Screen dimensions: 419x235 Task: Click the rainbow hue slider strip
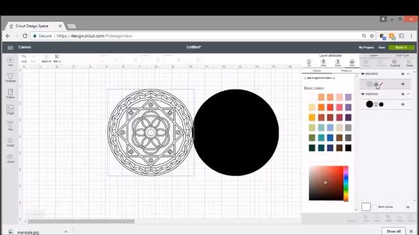[x=346, y=183]
